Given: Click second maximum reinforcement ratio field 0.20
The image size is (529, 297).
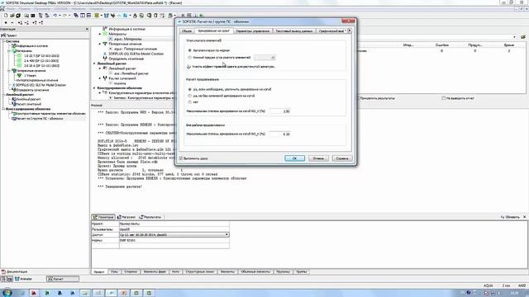Looking at the screenshot, I should pyautogui.click(x=279, y=134).
